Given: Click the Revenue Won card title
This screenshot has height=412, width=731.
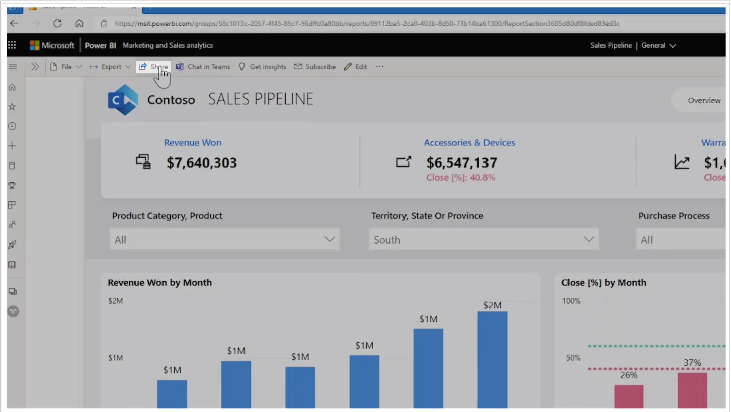Looking at the screenshot, I should coord(193,143).
